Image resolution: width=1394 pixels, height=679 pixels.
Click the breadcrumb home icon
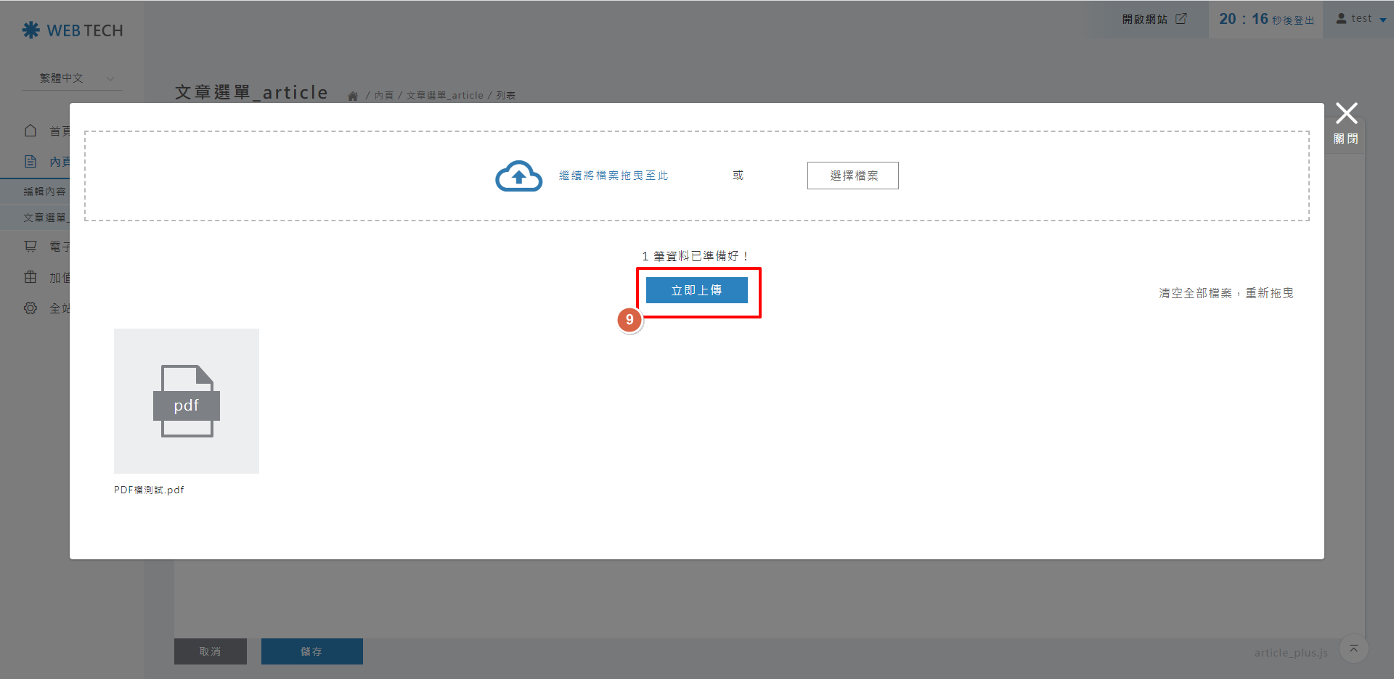[x=353, y=96]
